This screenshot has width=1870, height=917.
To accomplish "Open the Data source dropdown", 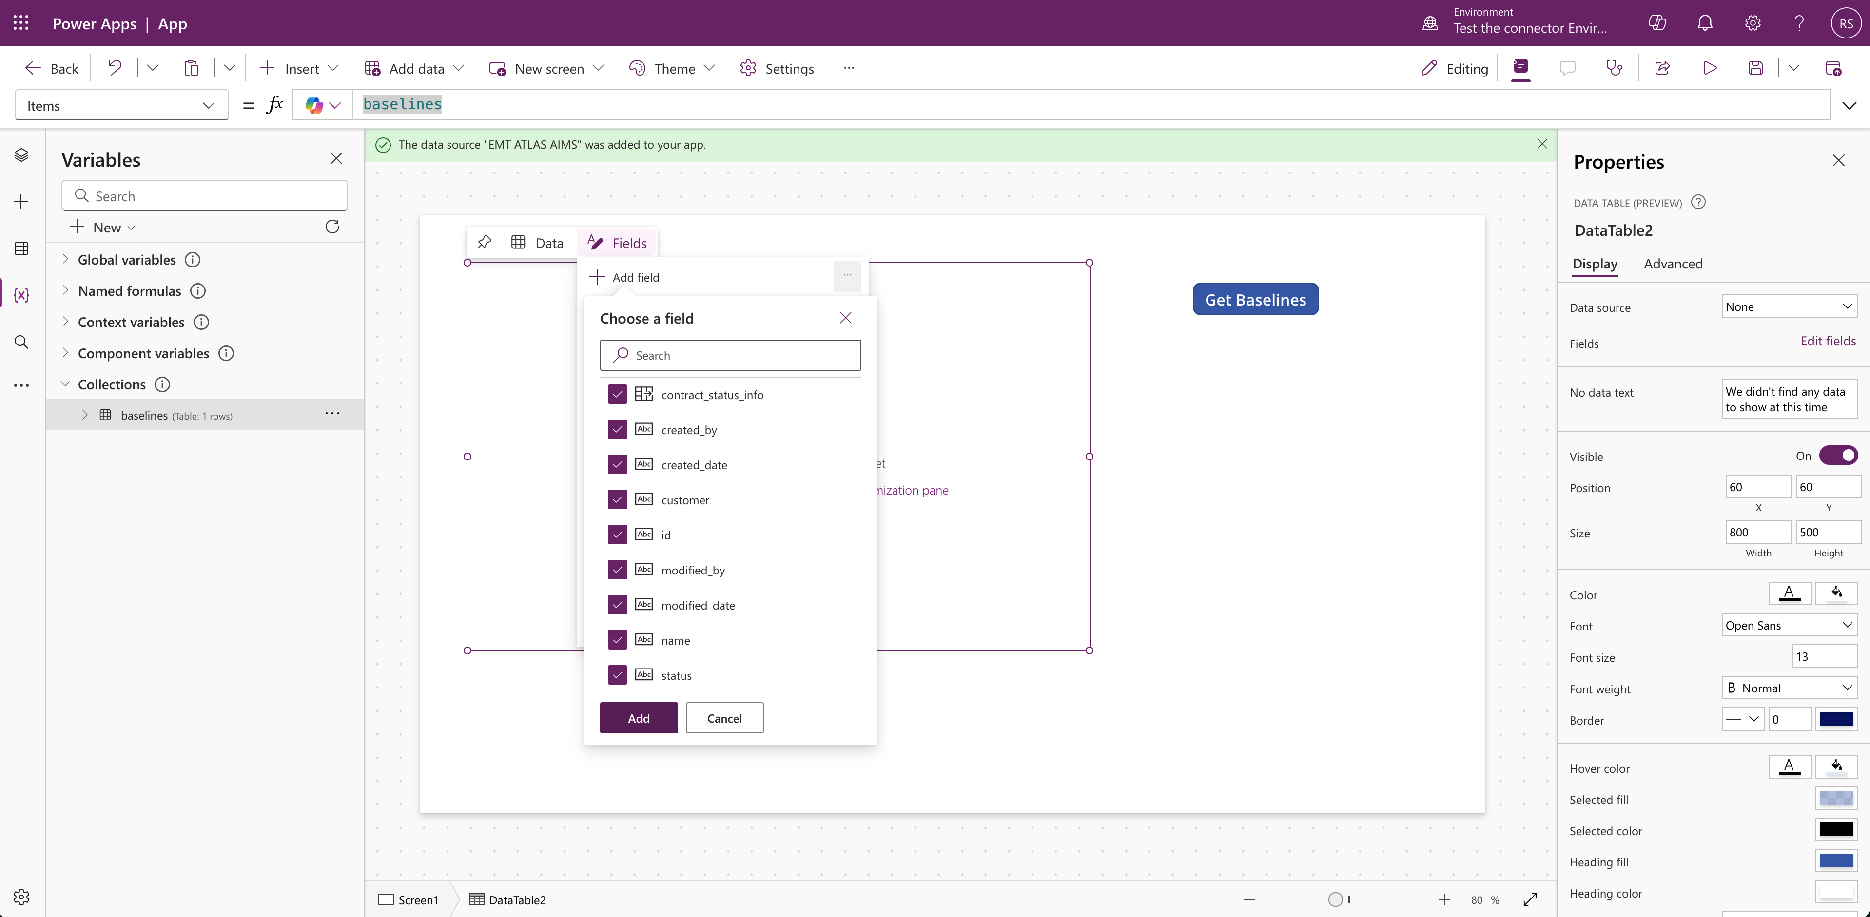I will pos(1789,307).
